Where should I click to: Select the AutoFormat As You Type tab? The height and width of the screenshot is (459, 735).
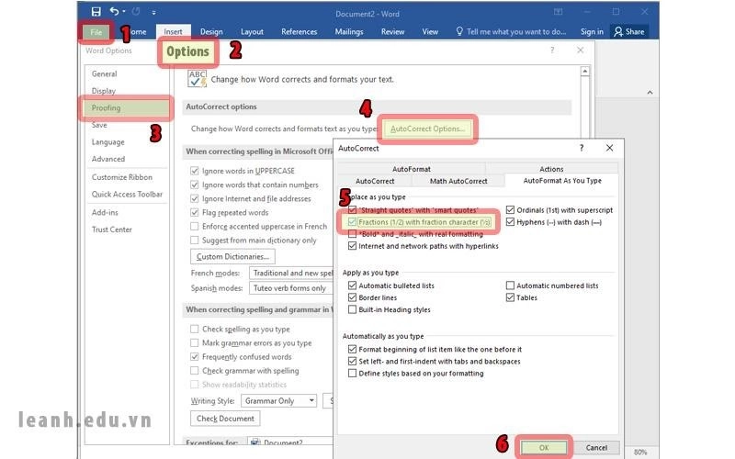(x=562, y=180)
